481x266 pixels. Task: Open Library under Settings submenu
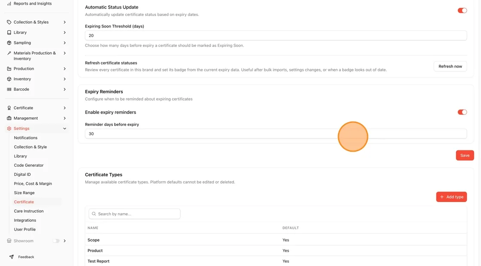coord(21,156)
